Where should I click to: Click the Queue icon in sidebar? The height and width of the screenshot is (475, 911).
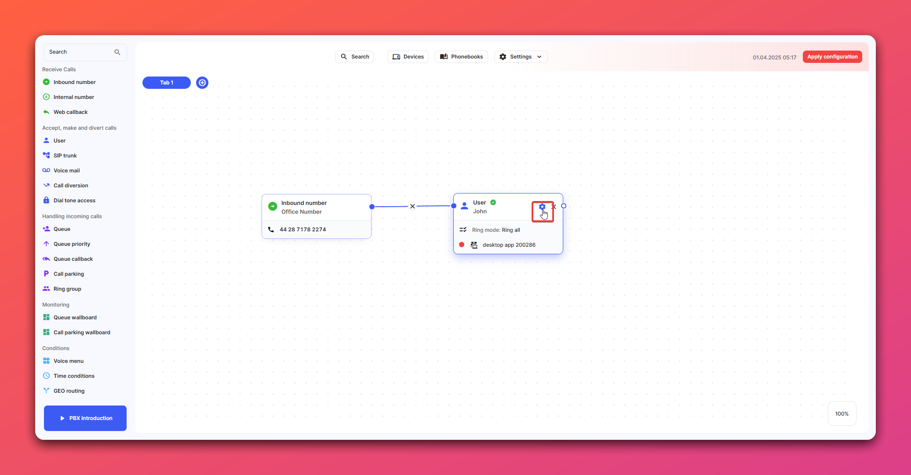(46, 229)
